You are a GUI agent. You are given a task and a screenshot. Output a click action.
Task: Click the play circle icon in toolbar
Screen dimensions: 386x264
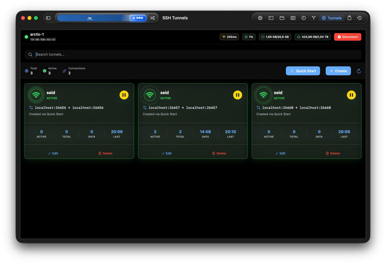click(260, 18)
